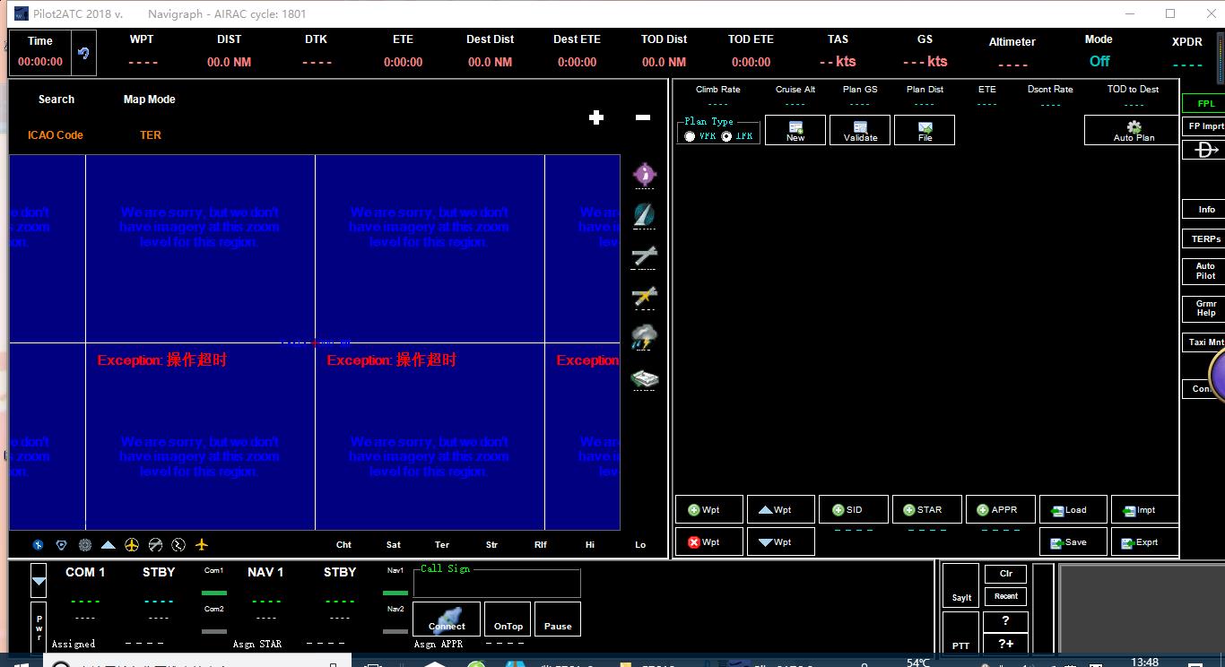This screenshot has width=1225, height=667.
Task: Open the FPL side tab
Action: coord(1205,103)
